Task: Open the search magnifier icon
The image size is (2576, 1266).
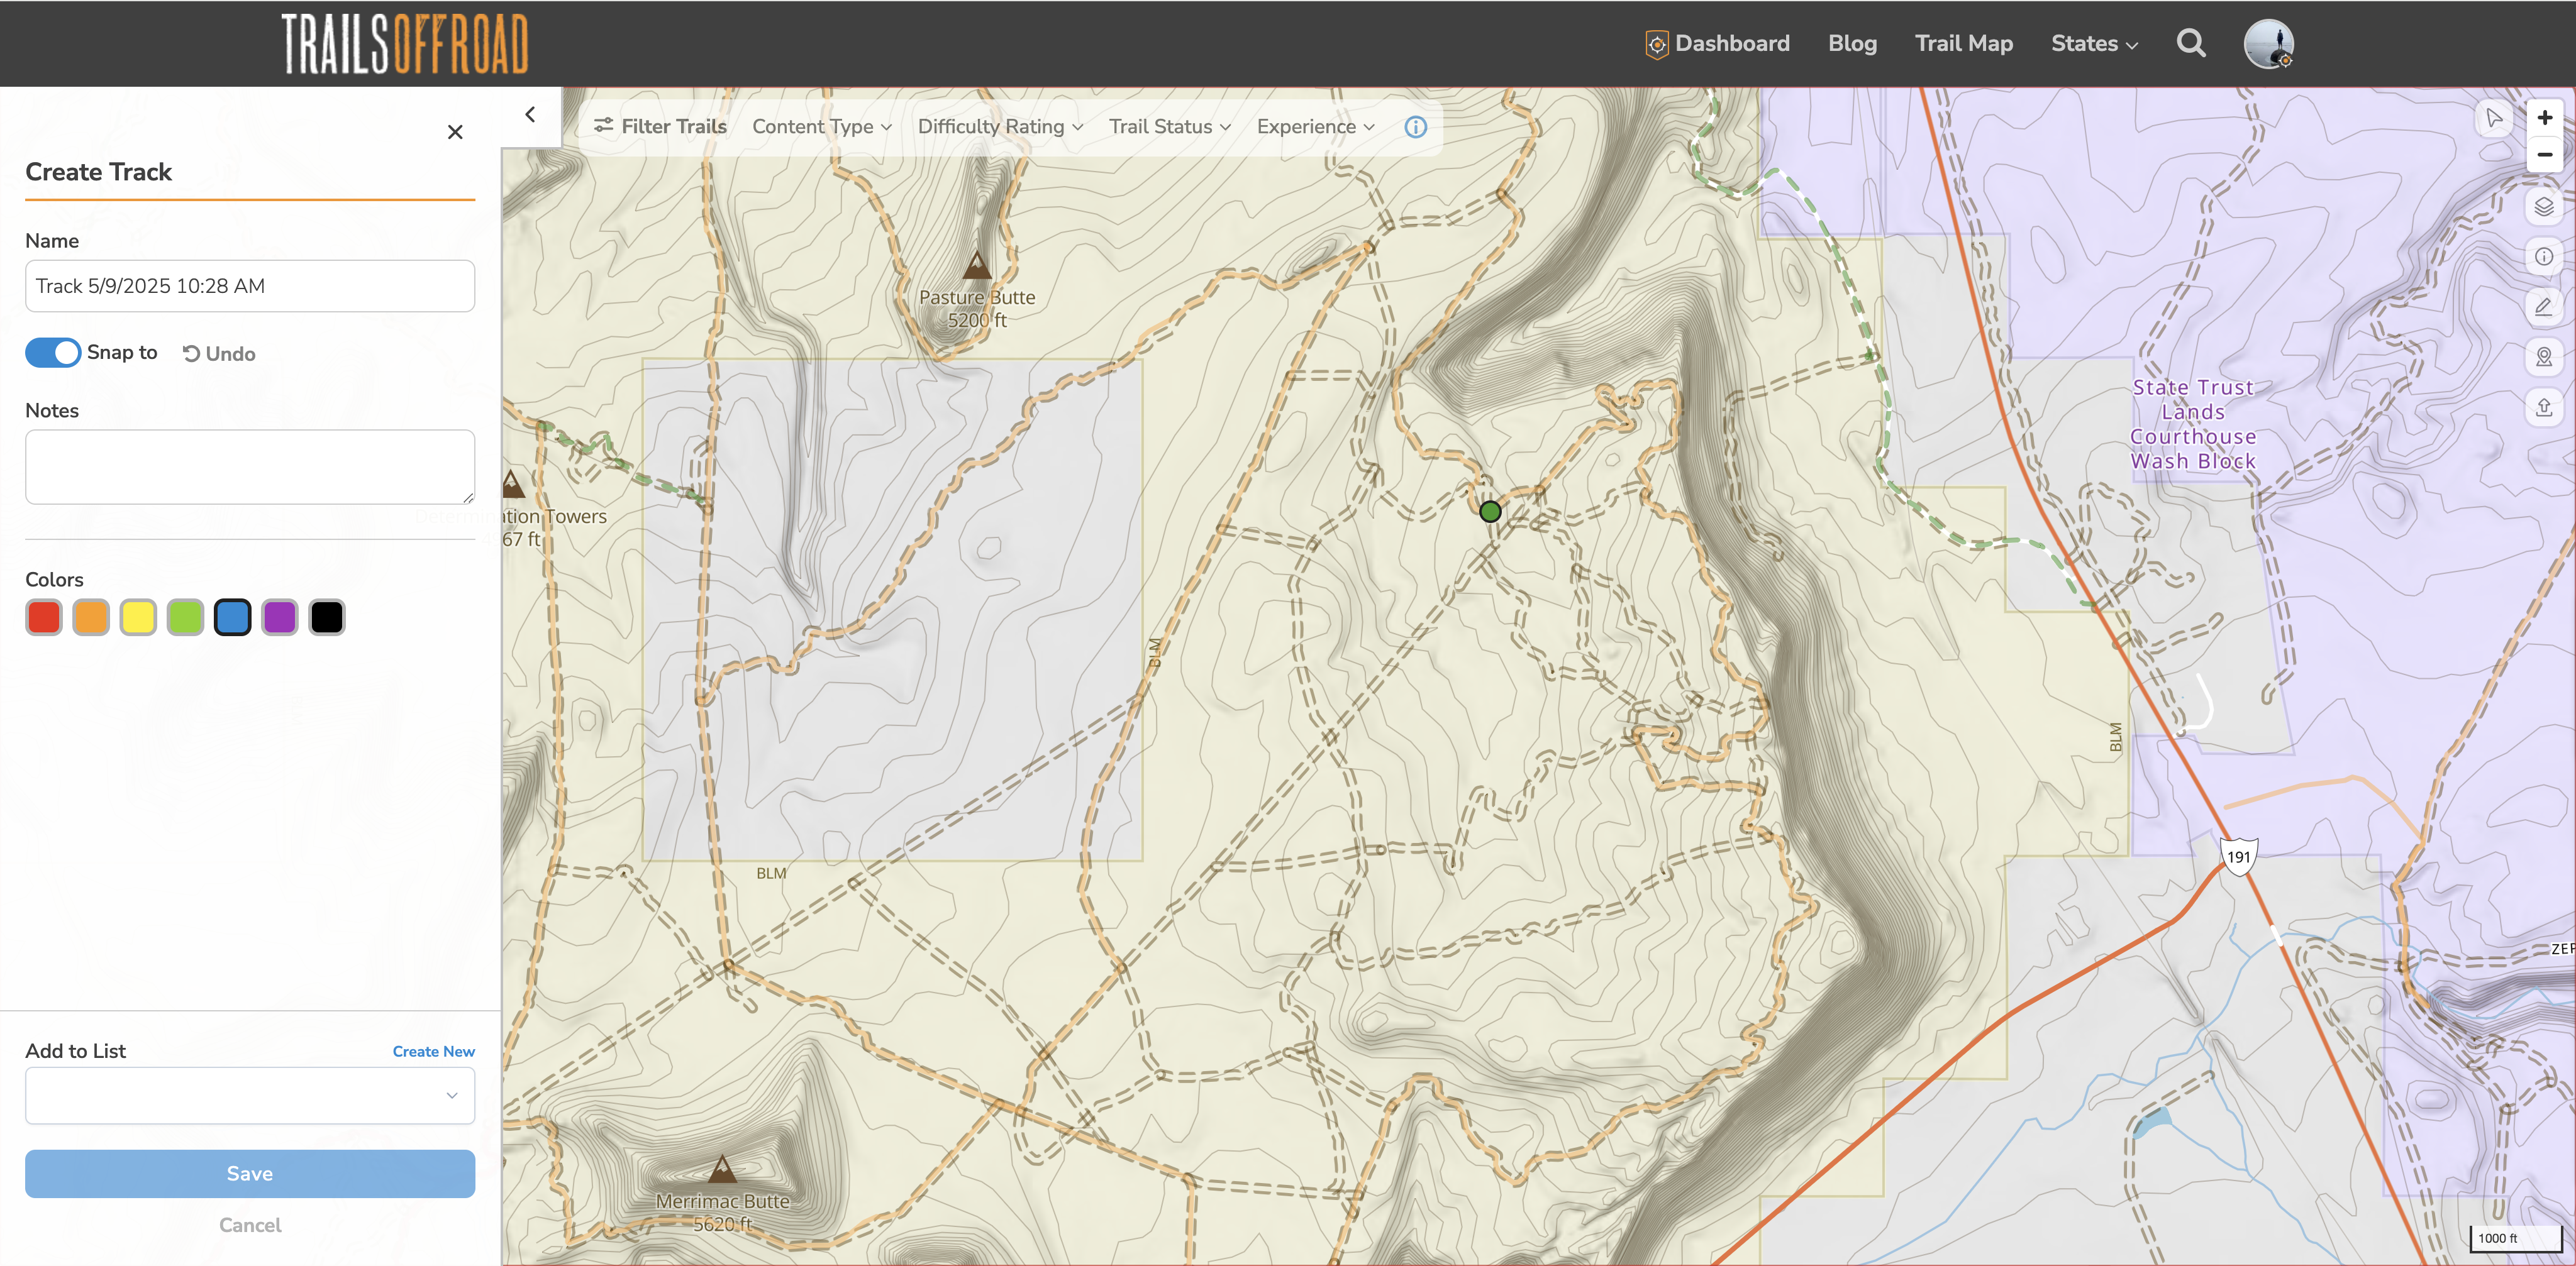Action: click(x=2190, y=43)
